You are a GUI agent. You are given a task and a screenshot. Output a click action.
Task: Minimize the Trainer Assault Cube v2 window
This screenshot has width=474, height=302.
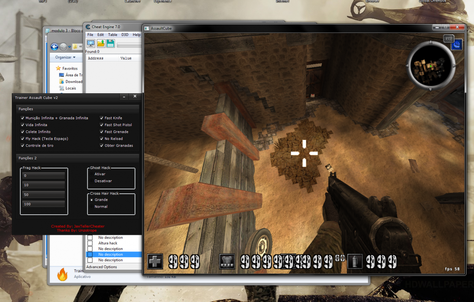pyautogui.click(x=124, y=96)
